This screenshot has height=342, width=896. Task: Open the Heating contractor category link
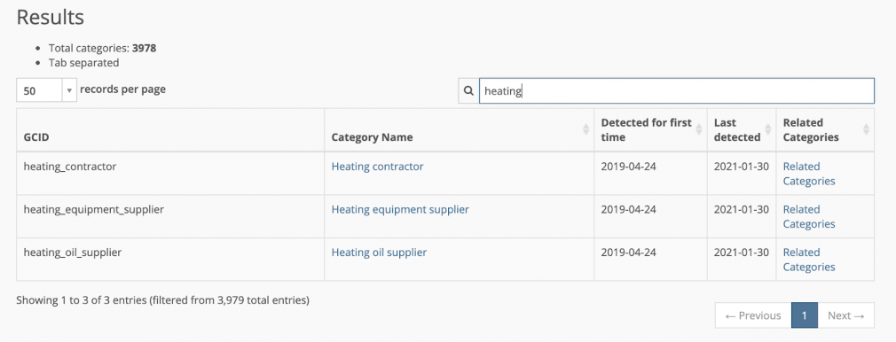pos(377,167)
